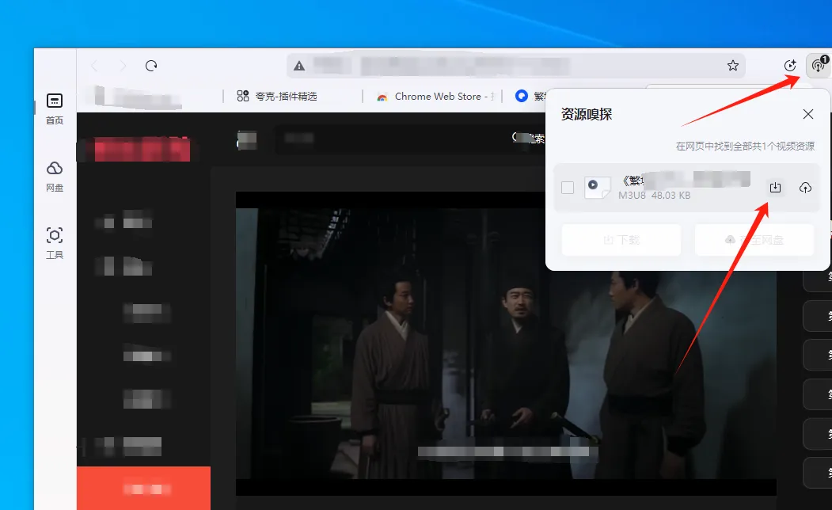Click the text 在网页中找到全部共1个视频资源
The width and height of the screenshot is (832, 510).
(745, 146)
